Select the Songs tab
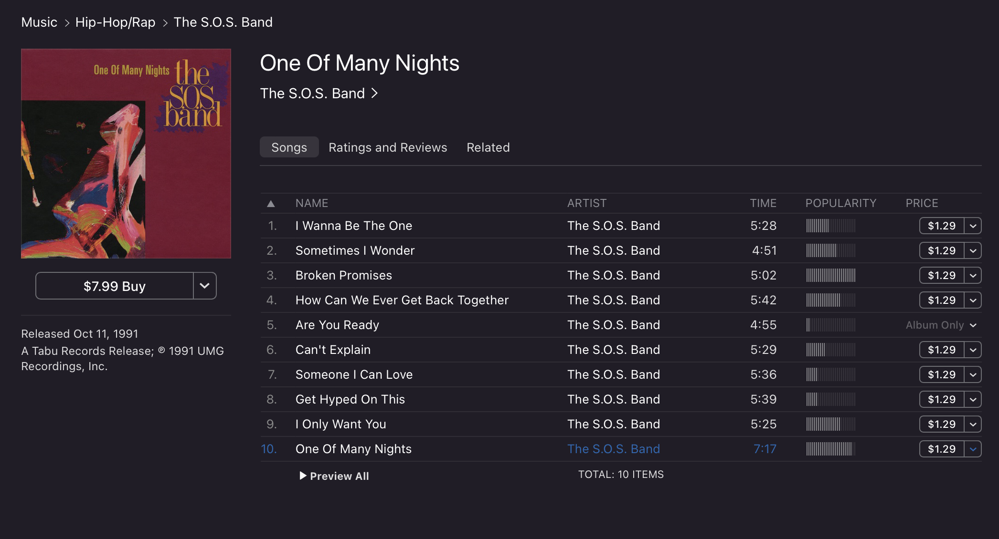The height and width of the screenshot is (539, 999). point(289,147)
